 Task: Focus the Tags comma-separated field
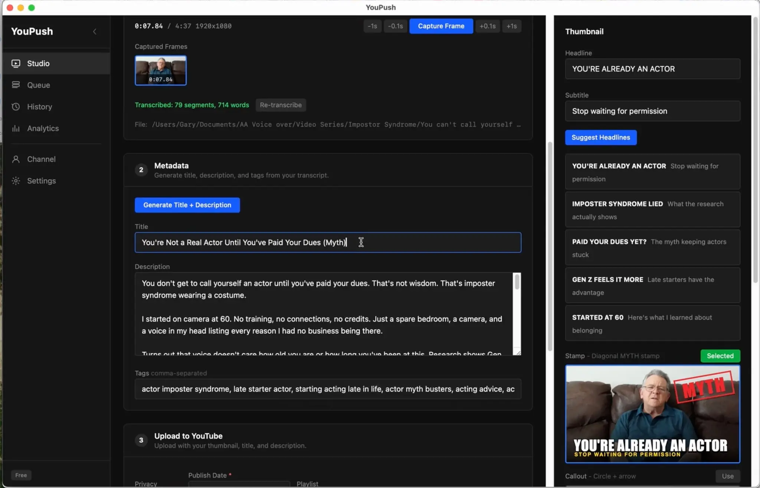328,389
